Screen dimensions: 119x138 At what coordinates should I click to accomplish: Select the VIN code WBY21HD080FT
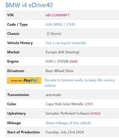[x=57, y=15]
